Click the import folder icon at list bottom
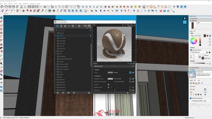 pyautogui.click(x=63, y=93)
